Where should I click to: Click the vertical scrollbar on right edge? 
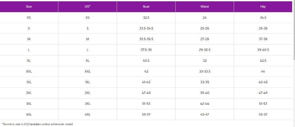click(294, 30)
